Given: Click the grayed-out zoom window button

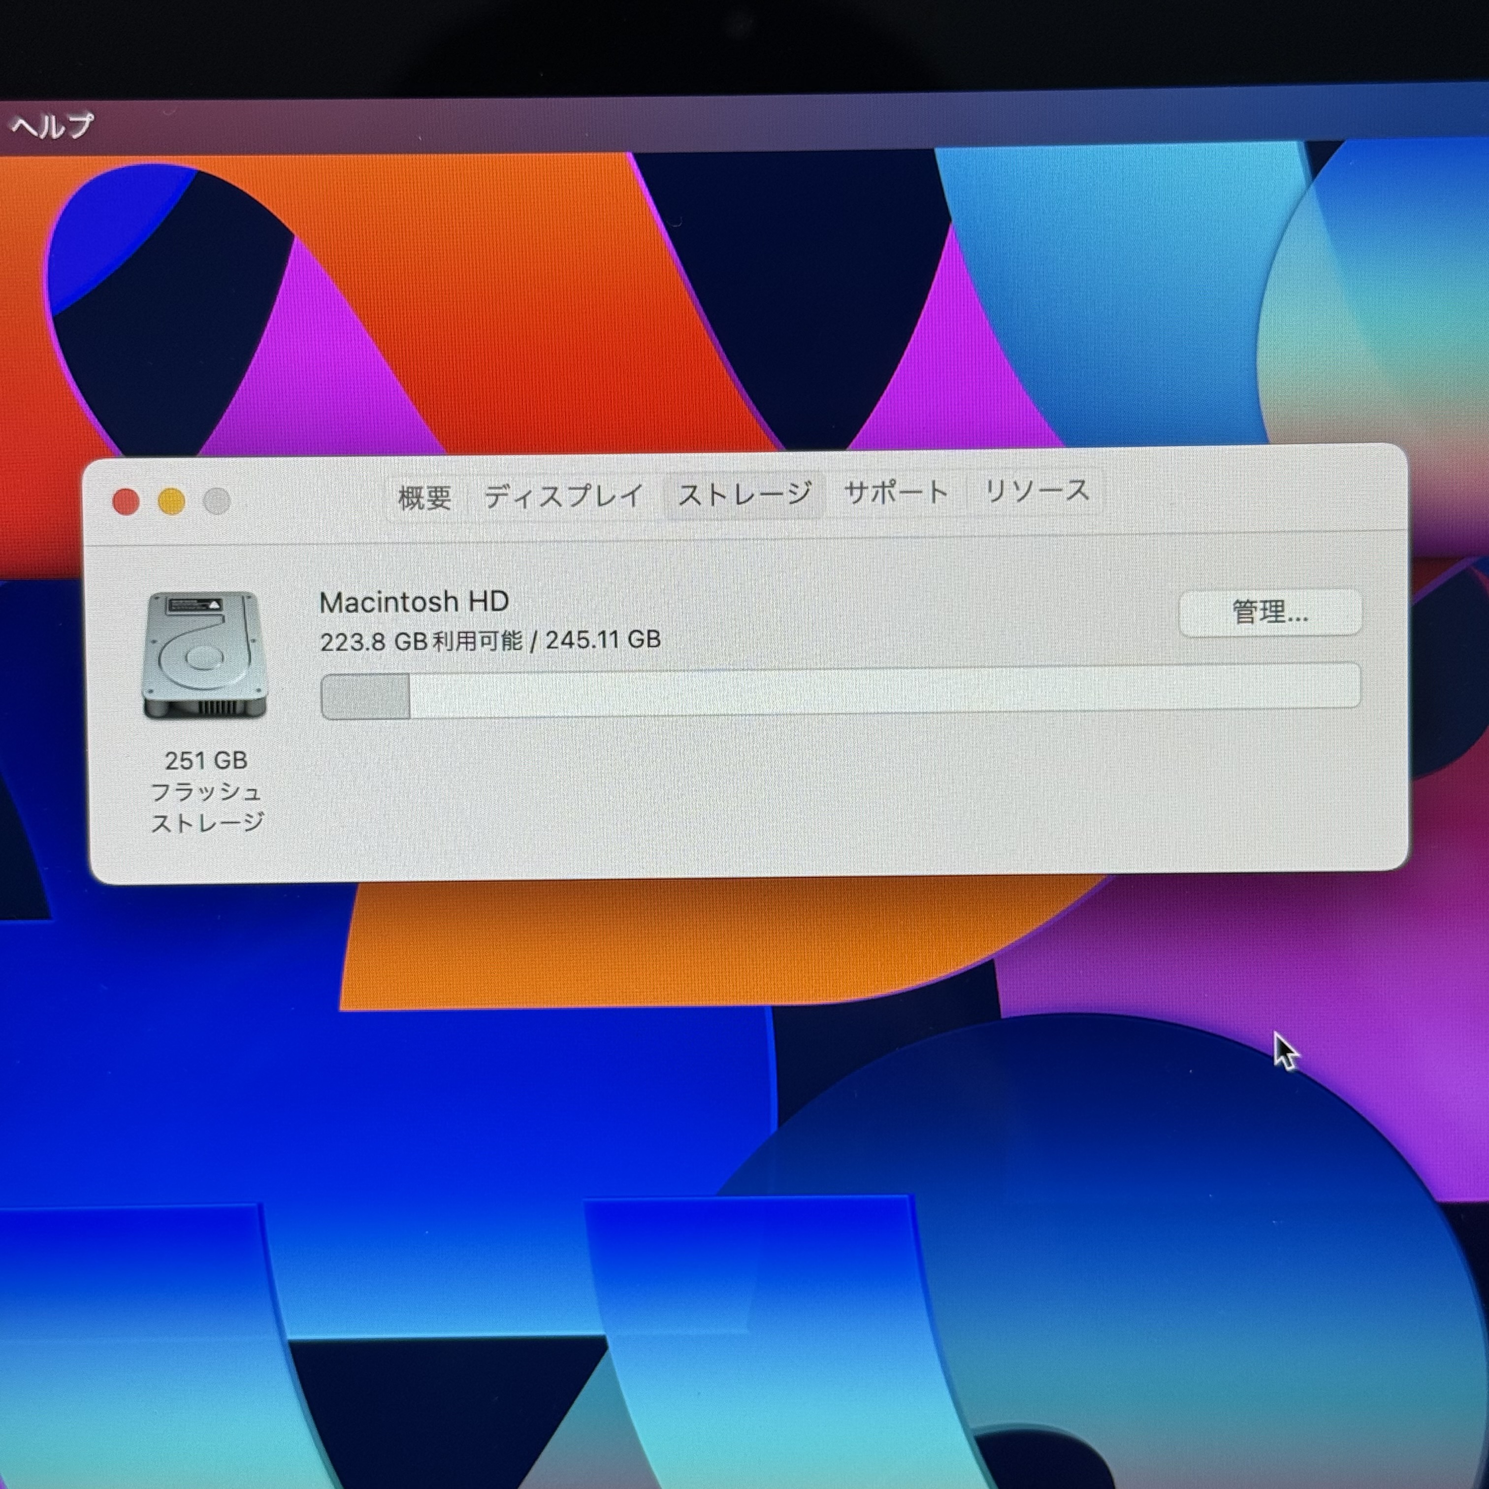Looking at the screenshot, I should [x=217, y=502].
